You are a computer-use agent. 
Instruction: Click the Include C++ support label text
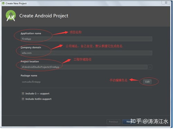tap(37, 94)
